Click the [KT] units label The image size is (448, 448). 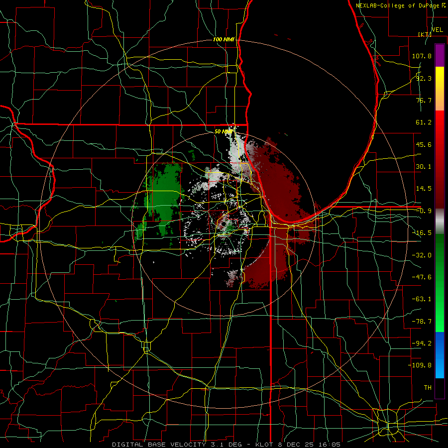coord(425,34)
